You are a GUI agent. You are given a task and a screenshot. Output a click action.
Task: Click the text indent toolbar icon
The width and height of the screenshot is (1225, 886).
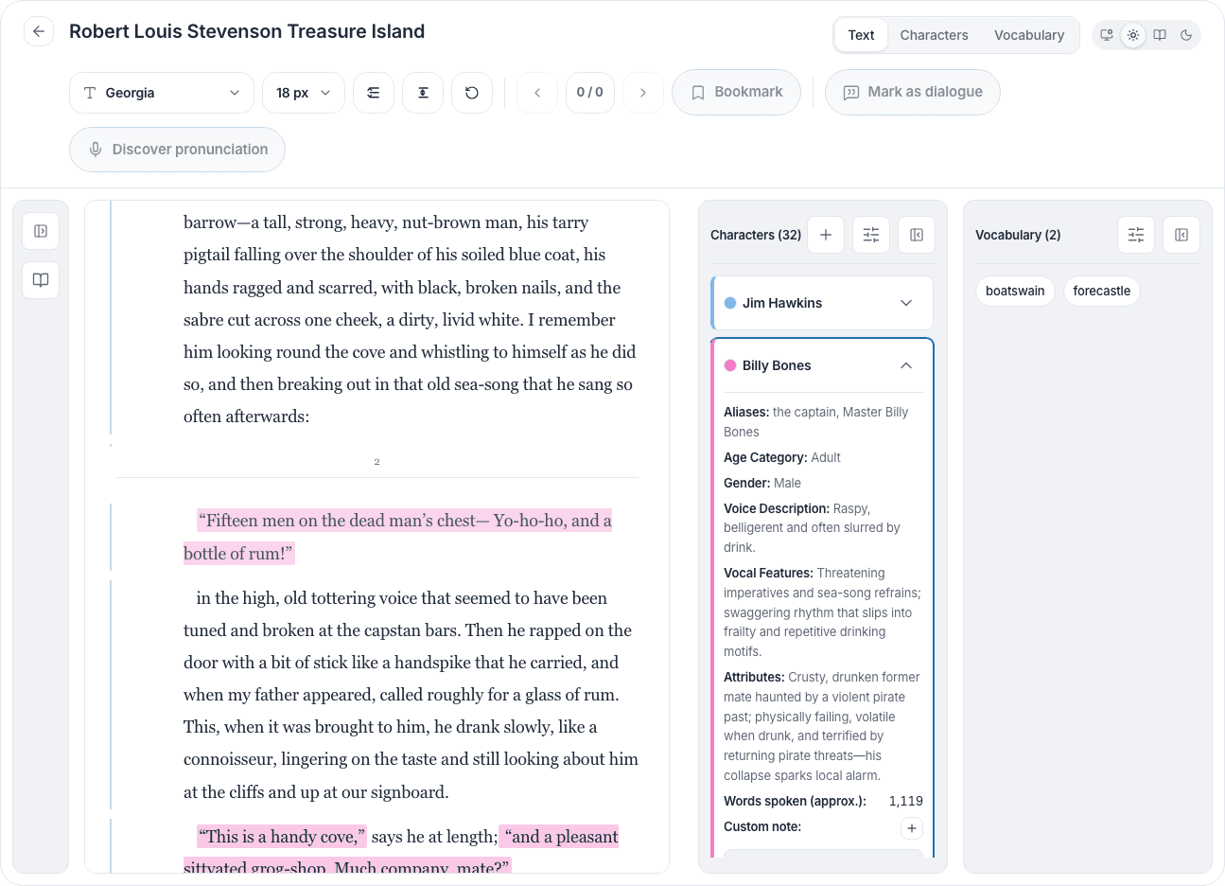tap(374, 93)
